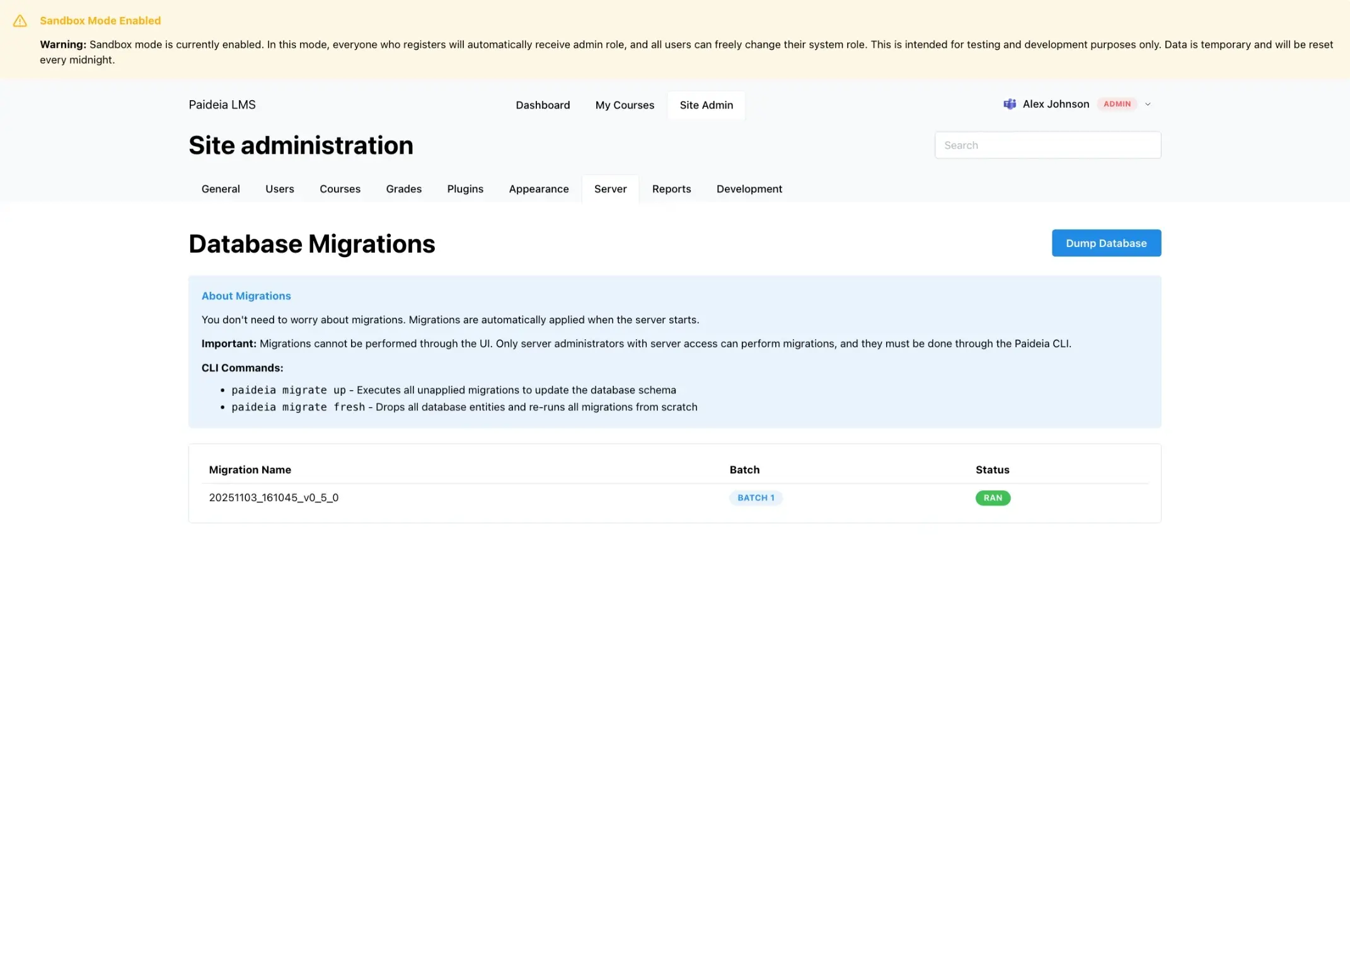This screenshot has height=958, width=1350.
Task: Click the Paideia LMS logo link
Action: (x=222, y=105)
